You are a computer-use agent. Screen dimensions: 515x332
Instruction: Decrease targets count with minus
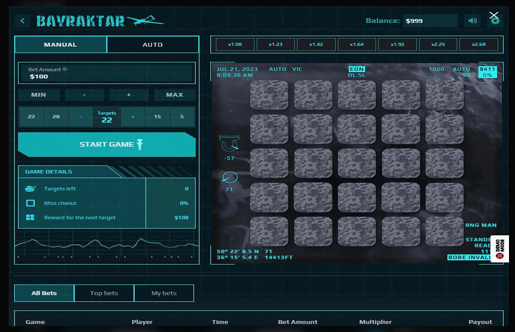80,116
